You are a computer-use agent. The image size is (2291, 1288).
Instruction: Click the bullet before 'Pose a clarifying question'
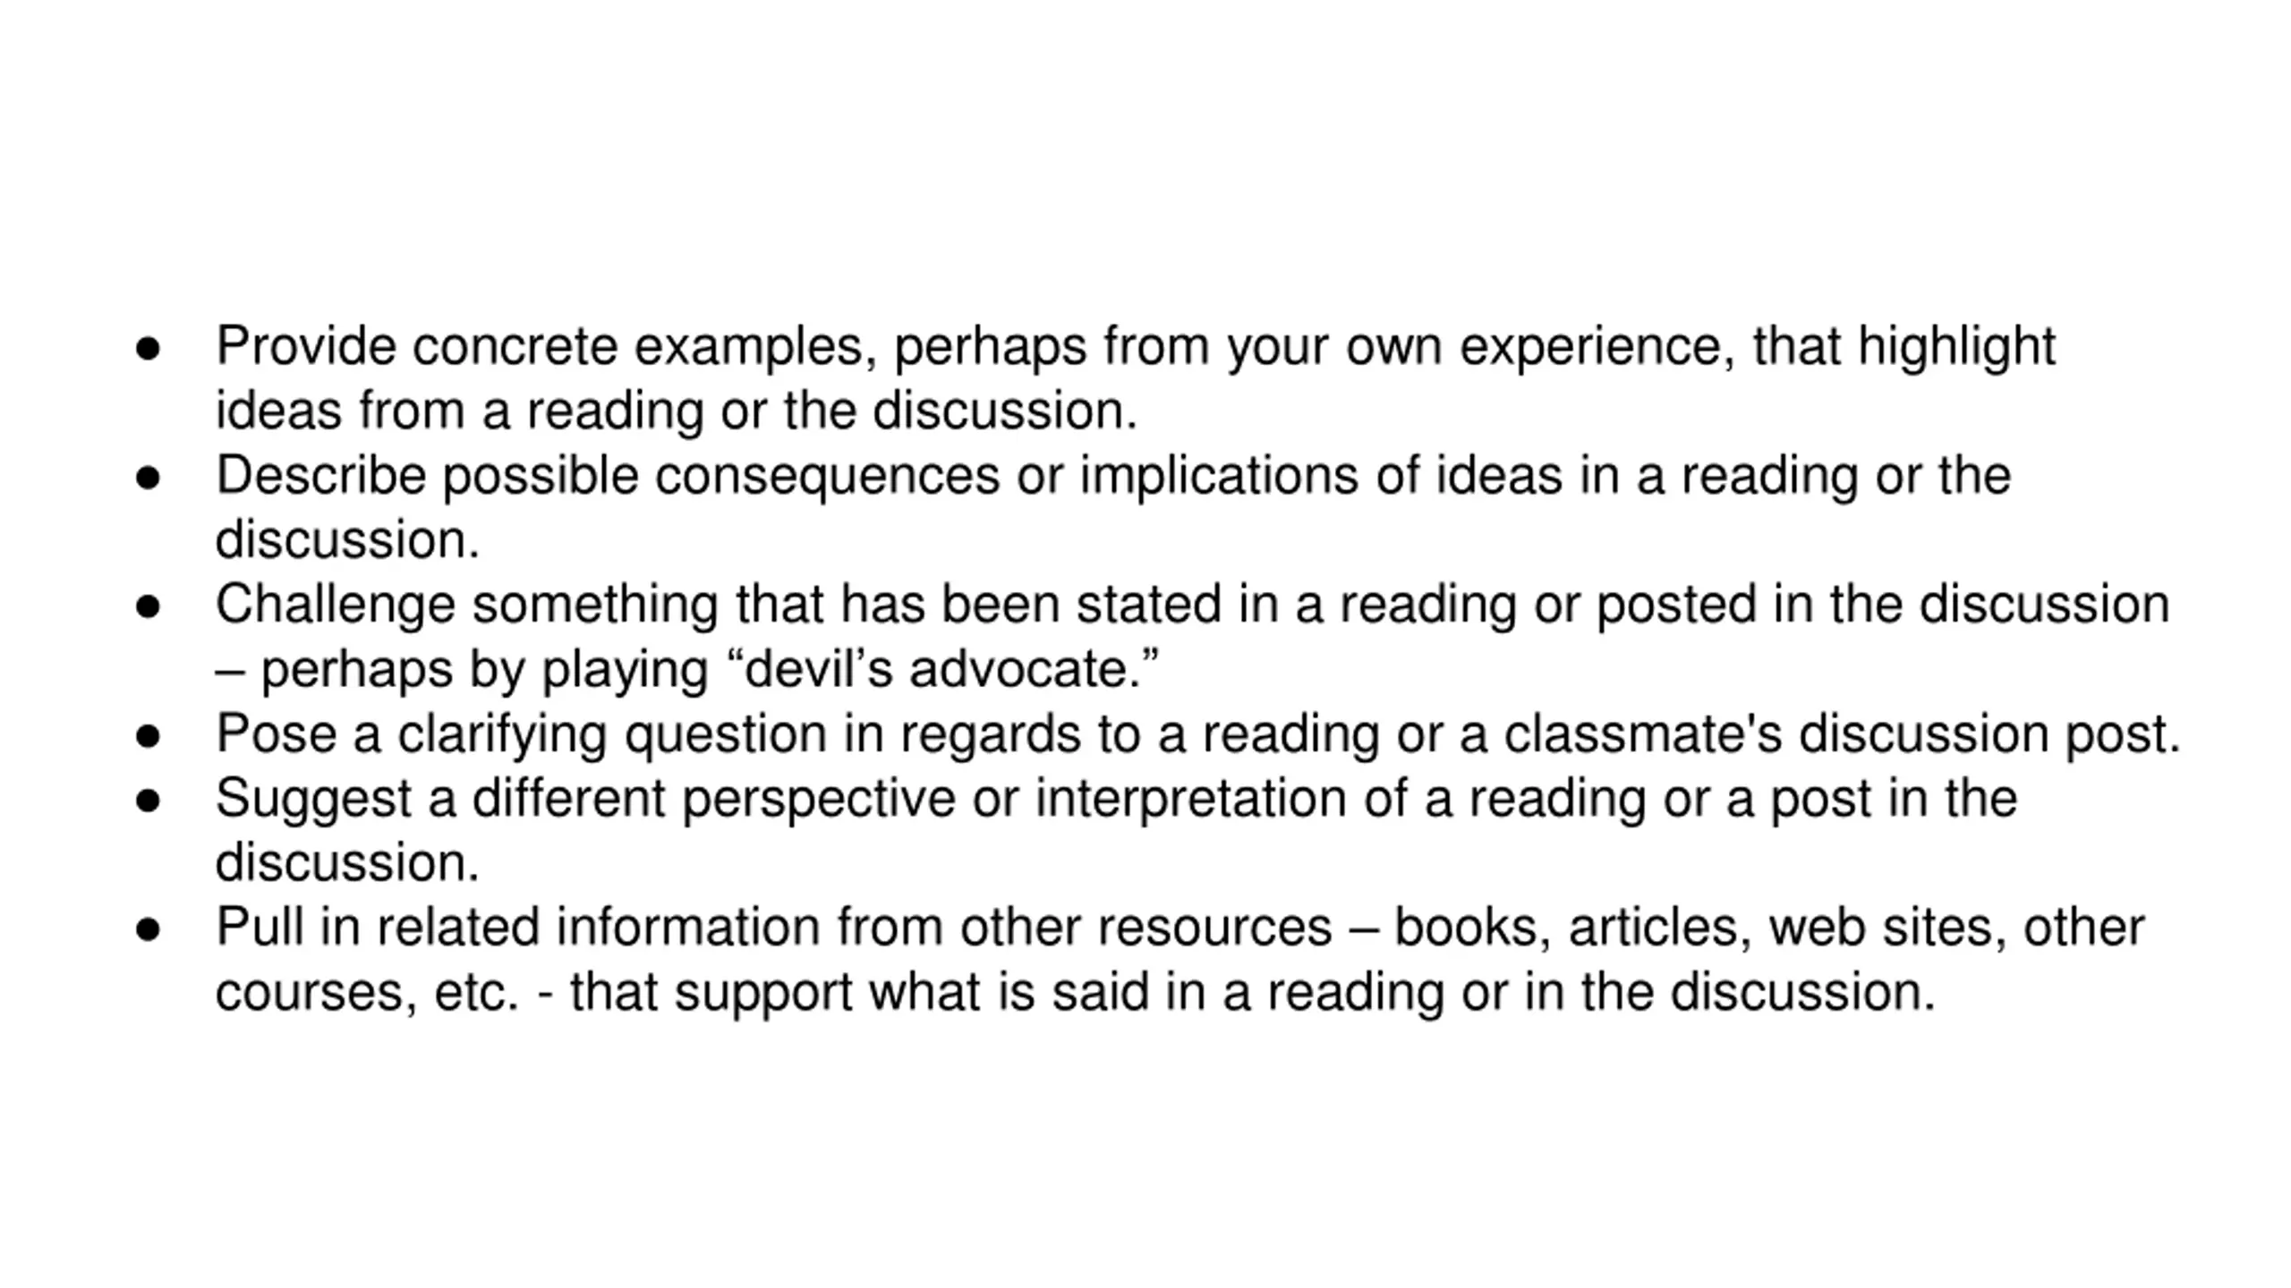click(x=148, y=736)
